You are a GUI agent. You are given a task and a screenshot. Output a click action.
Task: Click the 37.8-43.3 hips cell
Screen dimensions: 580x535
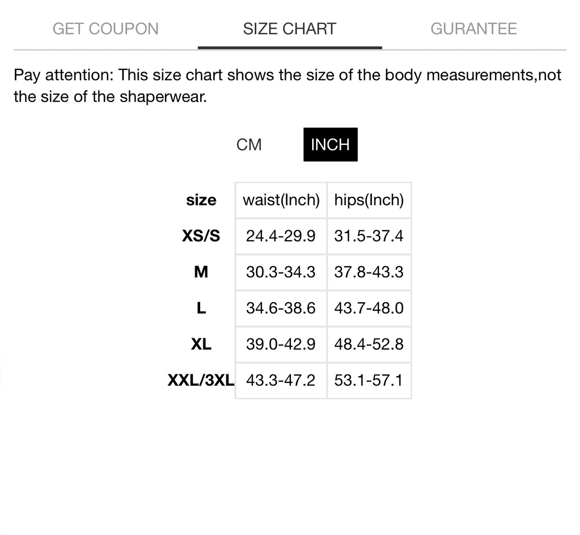click(x=369, y=272)
